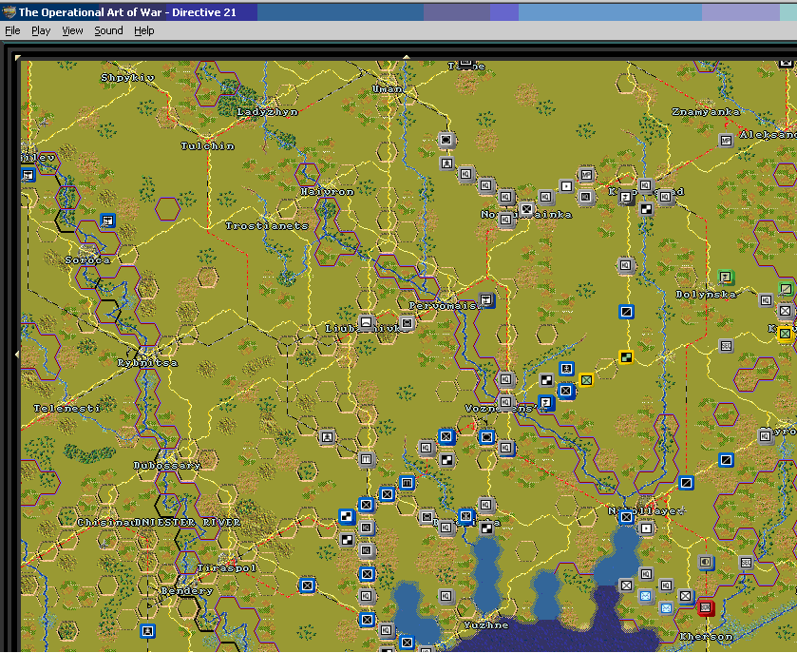Image resolution: width=797 pixels, height=653 pixels.
Task: Select the blue infantry unit on Berezivka label
Action: (466, 516)
